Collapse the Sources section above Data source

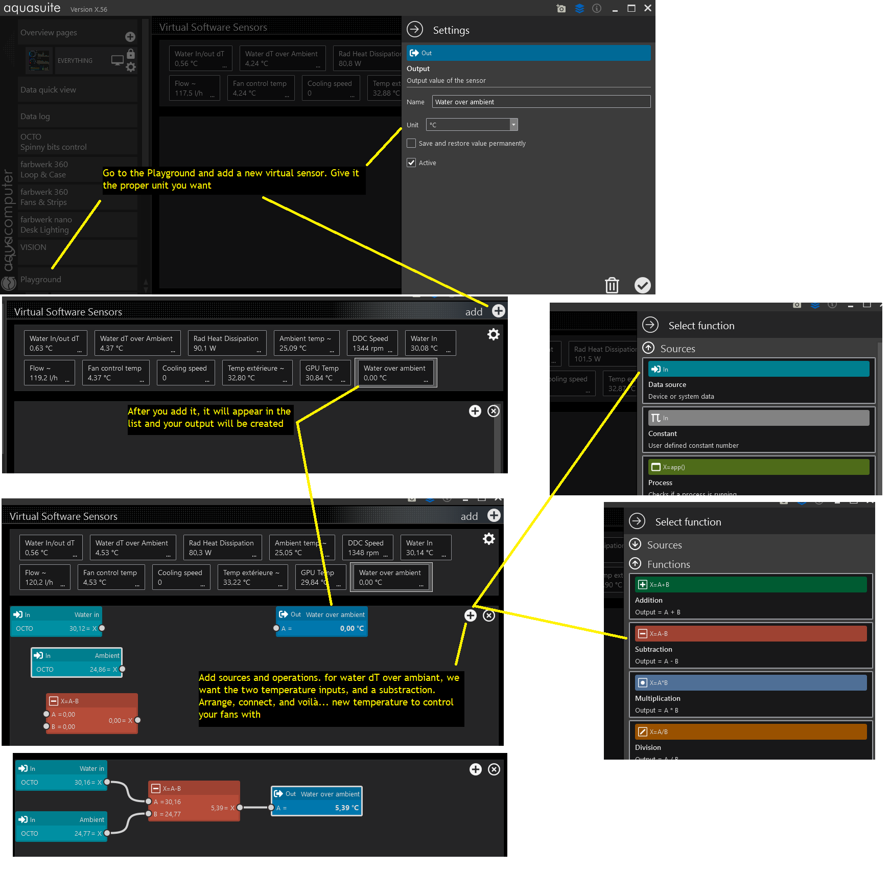[648, 348]
